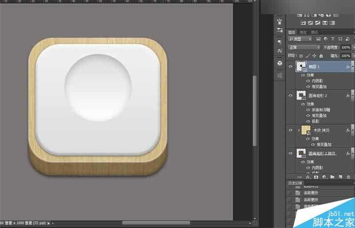
Task: Hide the 椭圆 1 layer with its eye icon
Action: [291, 66]
